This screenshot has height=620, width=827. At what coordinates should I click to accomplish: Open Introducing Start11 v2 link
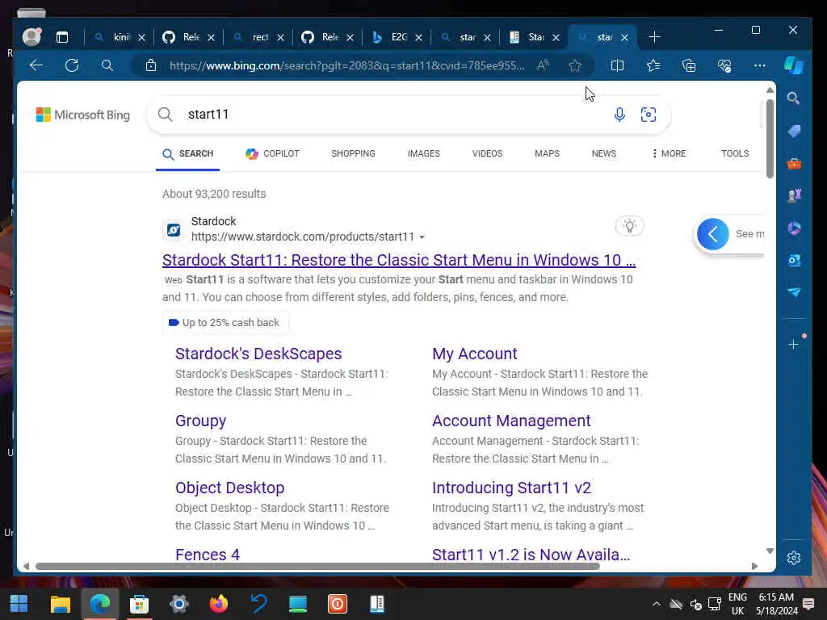[511, 488]
